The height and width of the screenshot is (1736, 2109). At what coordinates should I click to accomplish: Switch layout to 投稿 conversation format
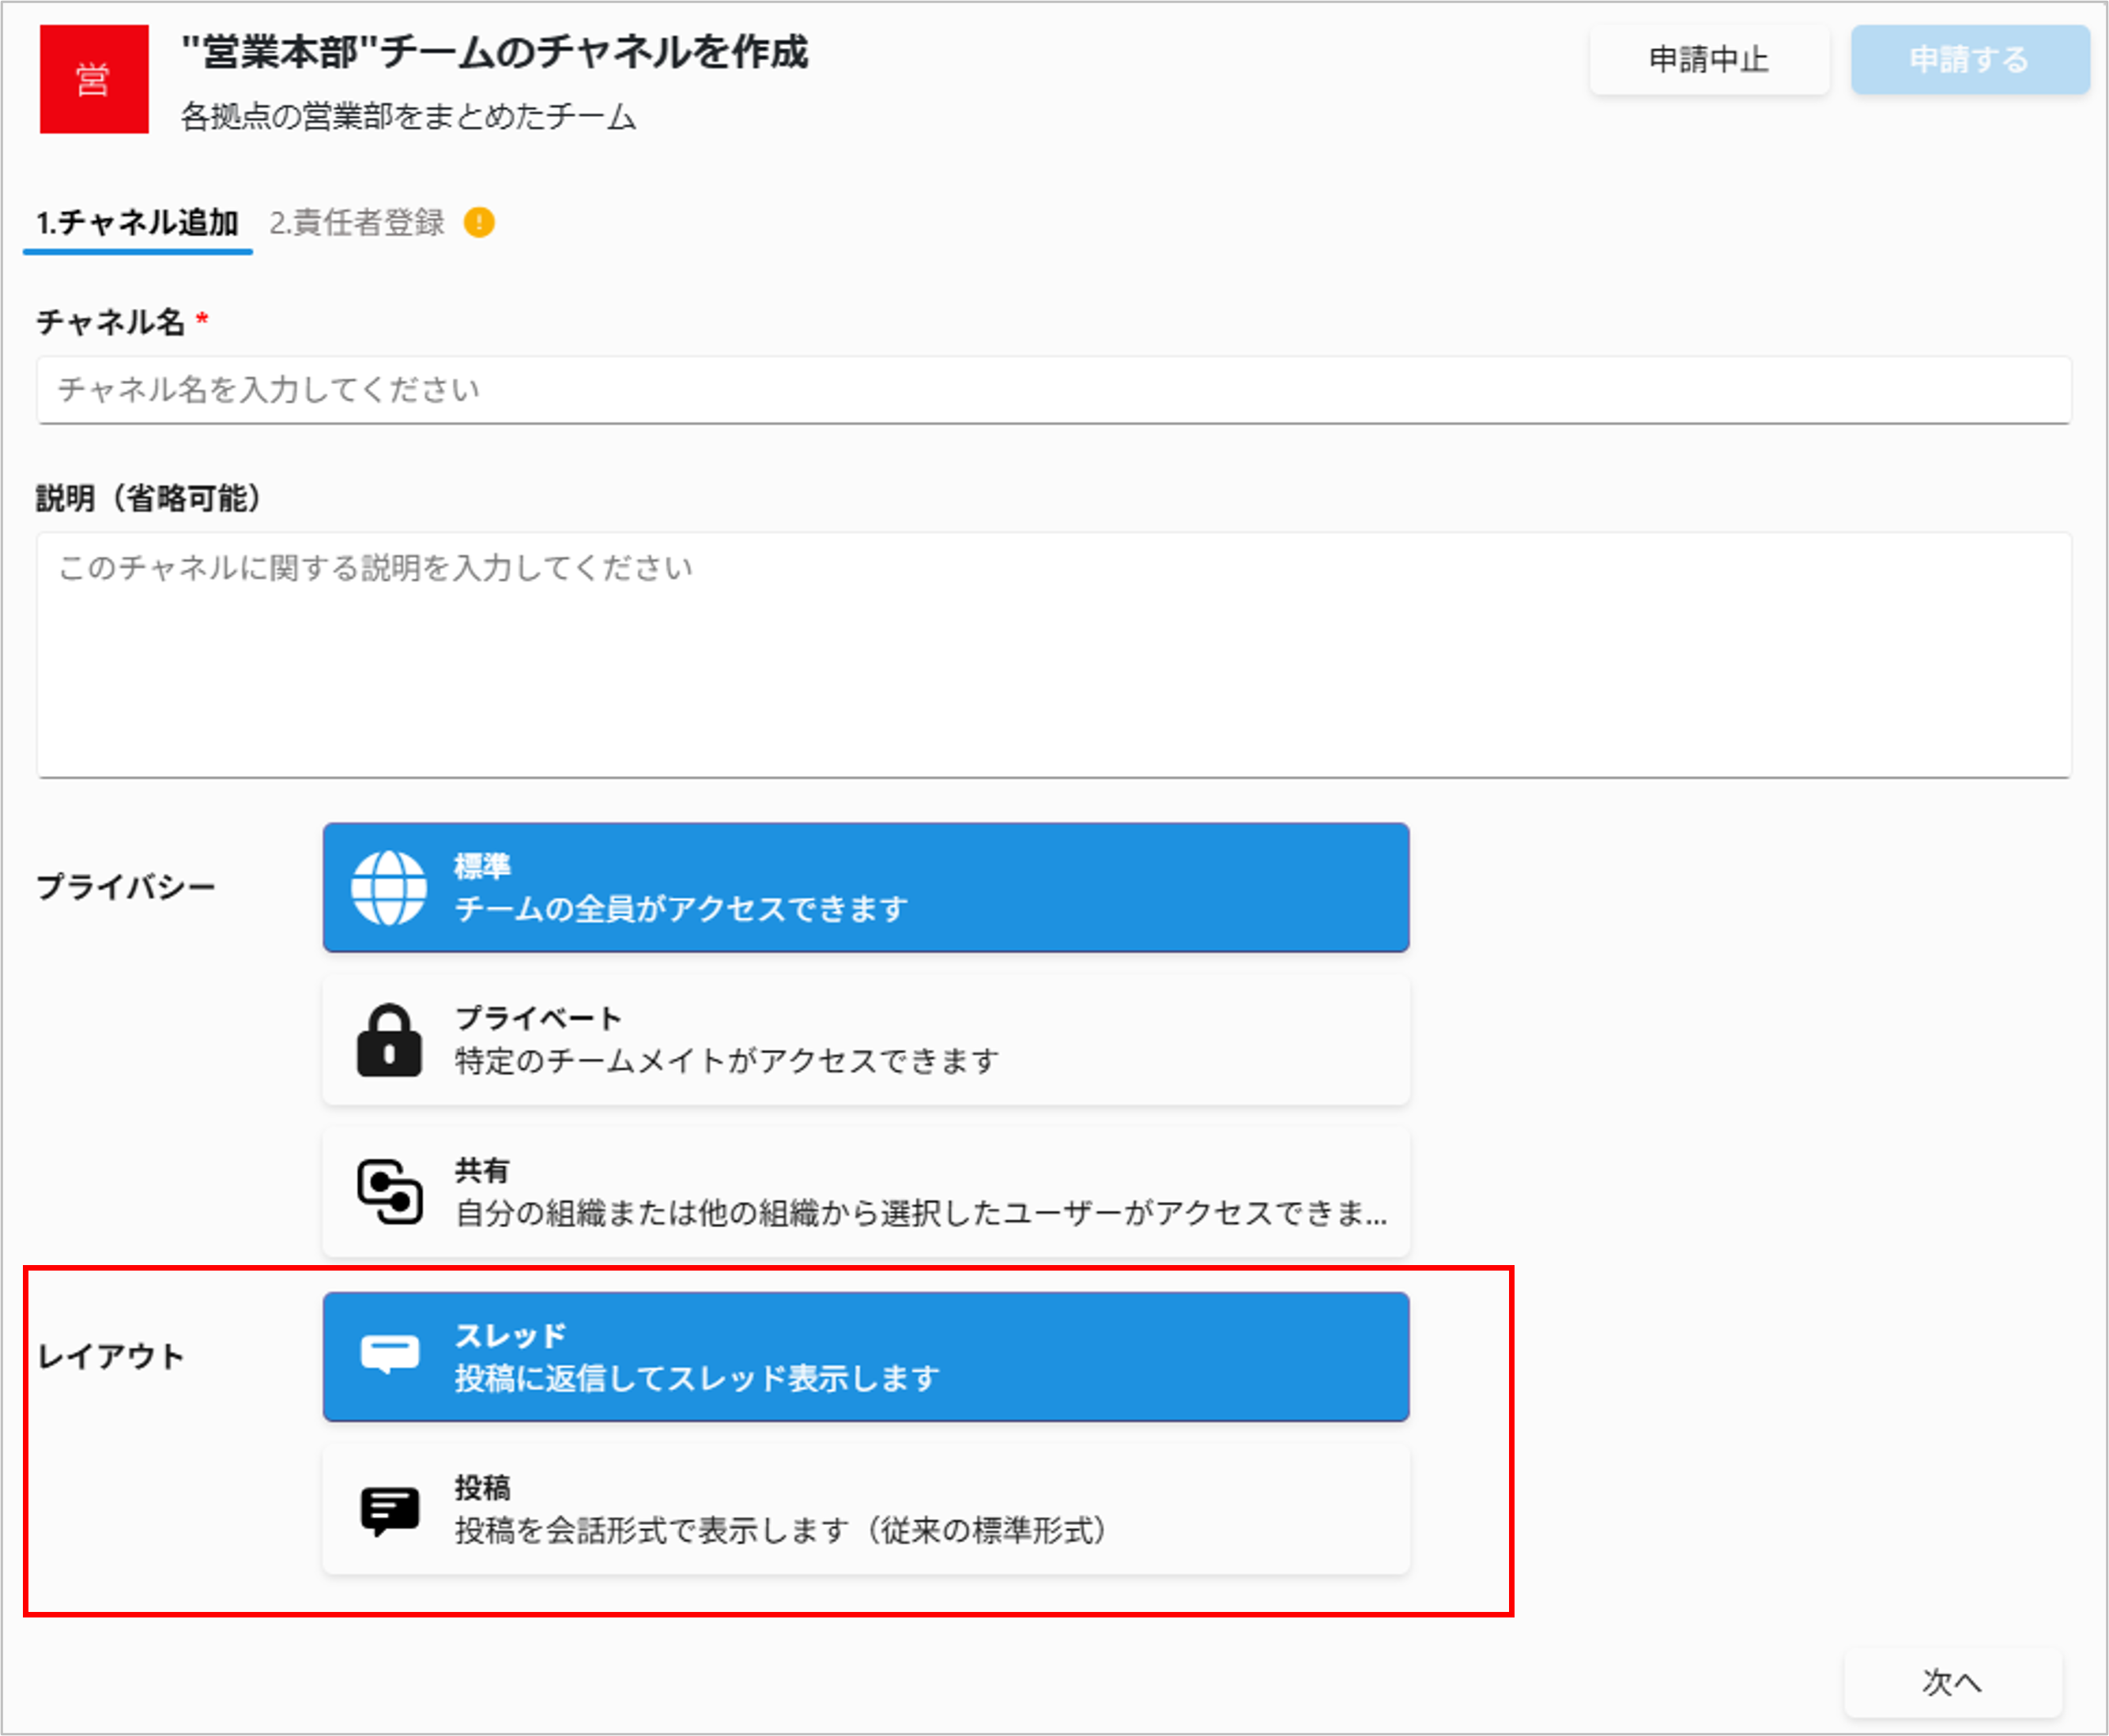point(866,1510)
